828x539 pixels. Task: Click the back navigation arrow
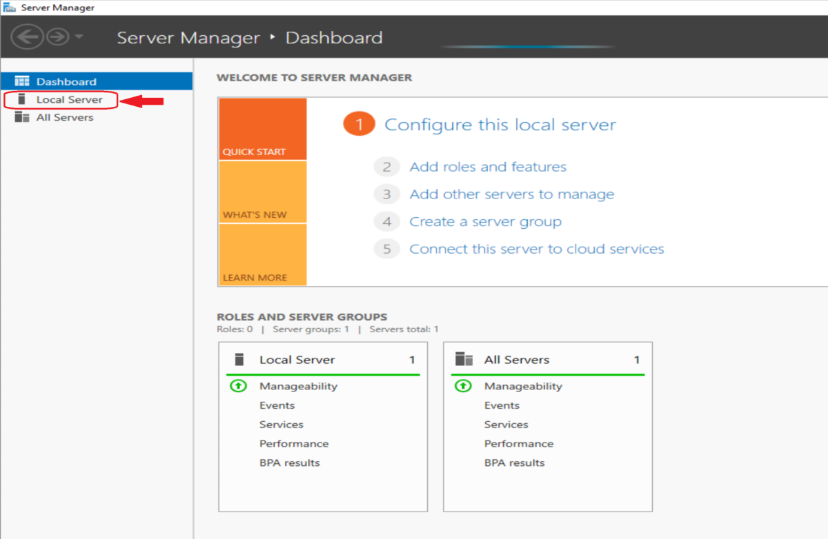coord(27,37)
